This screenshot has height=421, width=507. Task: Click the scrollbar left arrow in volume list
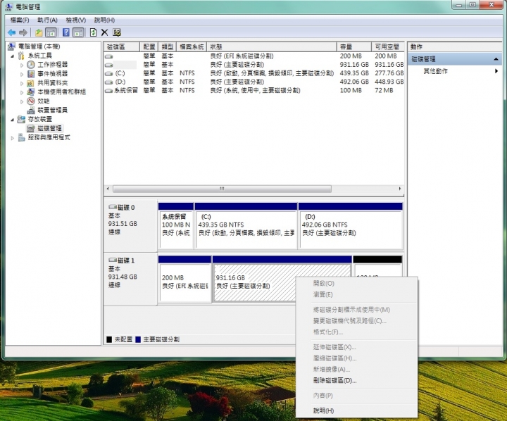click(x=108, y=189)
